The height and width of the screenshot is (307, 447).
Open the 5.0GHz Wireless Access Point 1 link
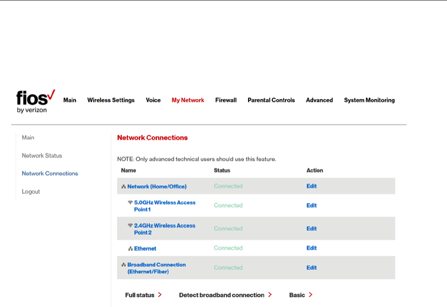165,206
